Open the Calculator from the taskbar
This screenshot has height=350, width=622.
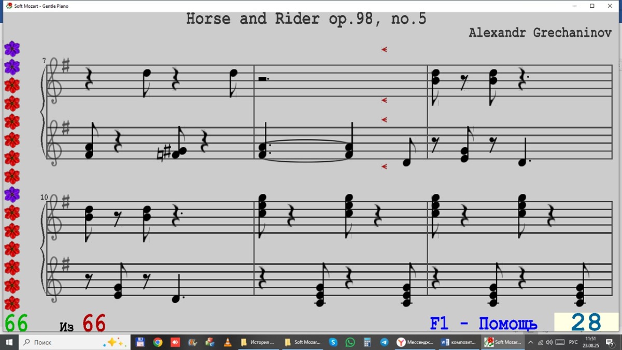[367, 342]
